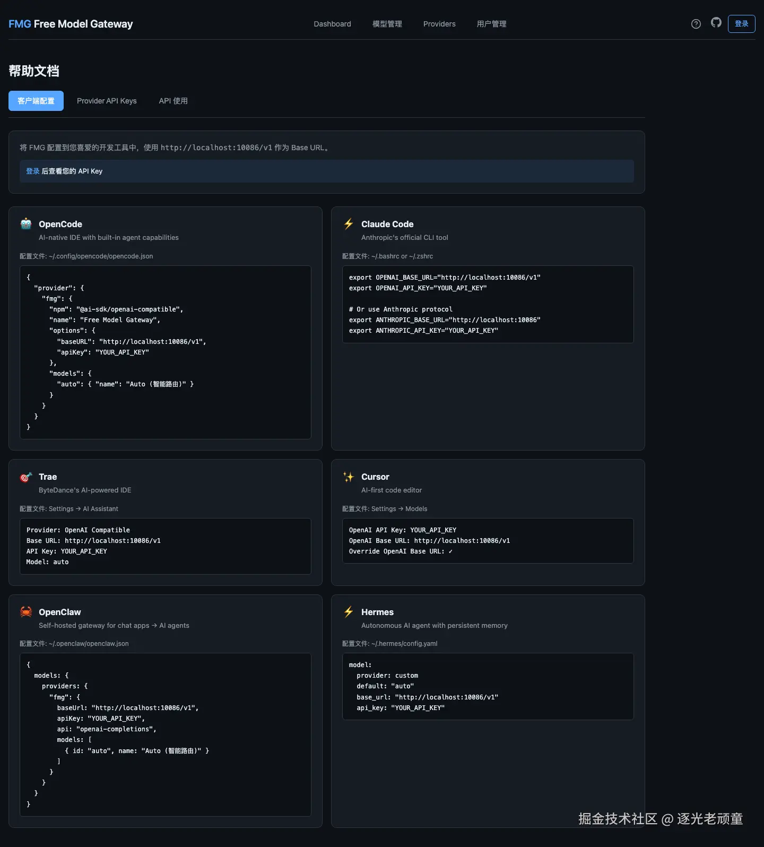
Task: Click the Claude Code lightning icon
Action: pyautogui.click(x=349, y=224)
